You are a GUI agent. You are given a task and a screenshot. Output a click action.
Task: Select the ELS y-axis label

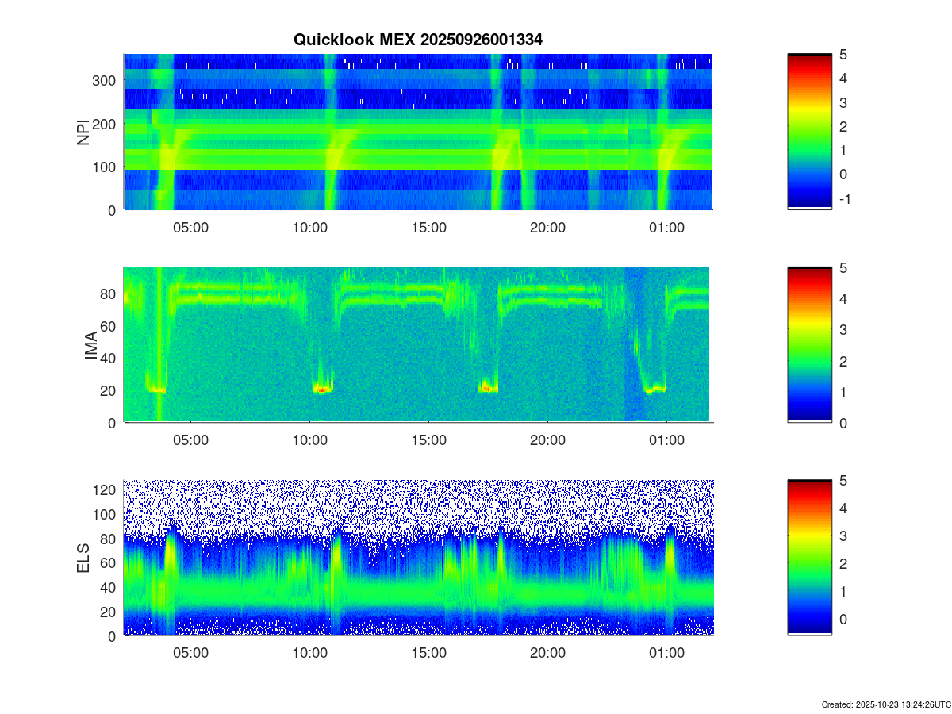(83, 558)
